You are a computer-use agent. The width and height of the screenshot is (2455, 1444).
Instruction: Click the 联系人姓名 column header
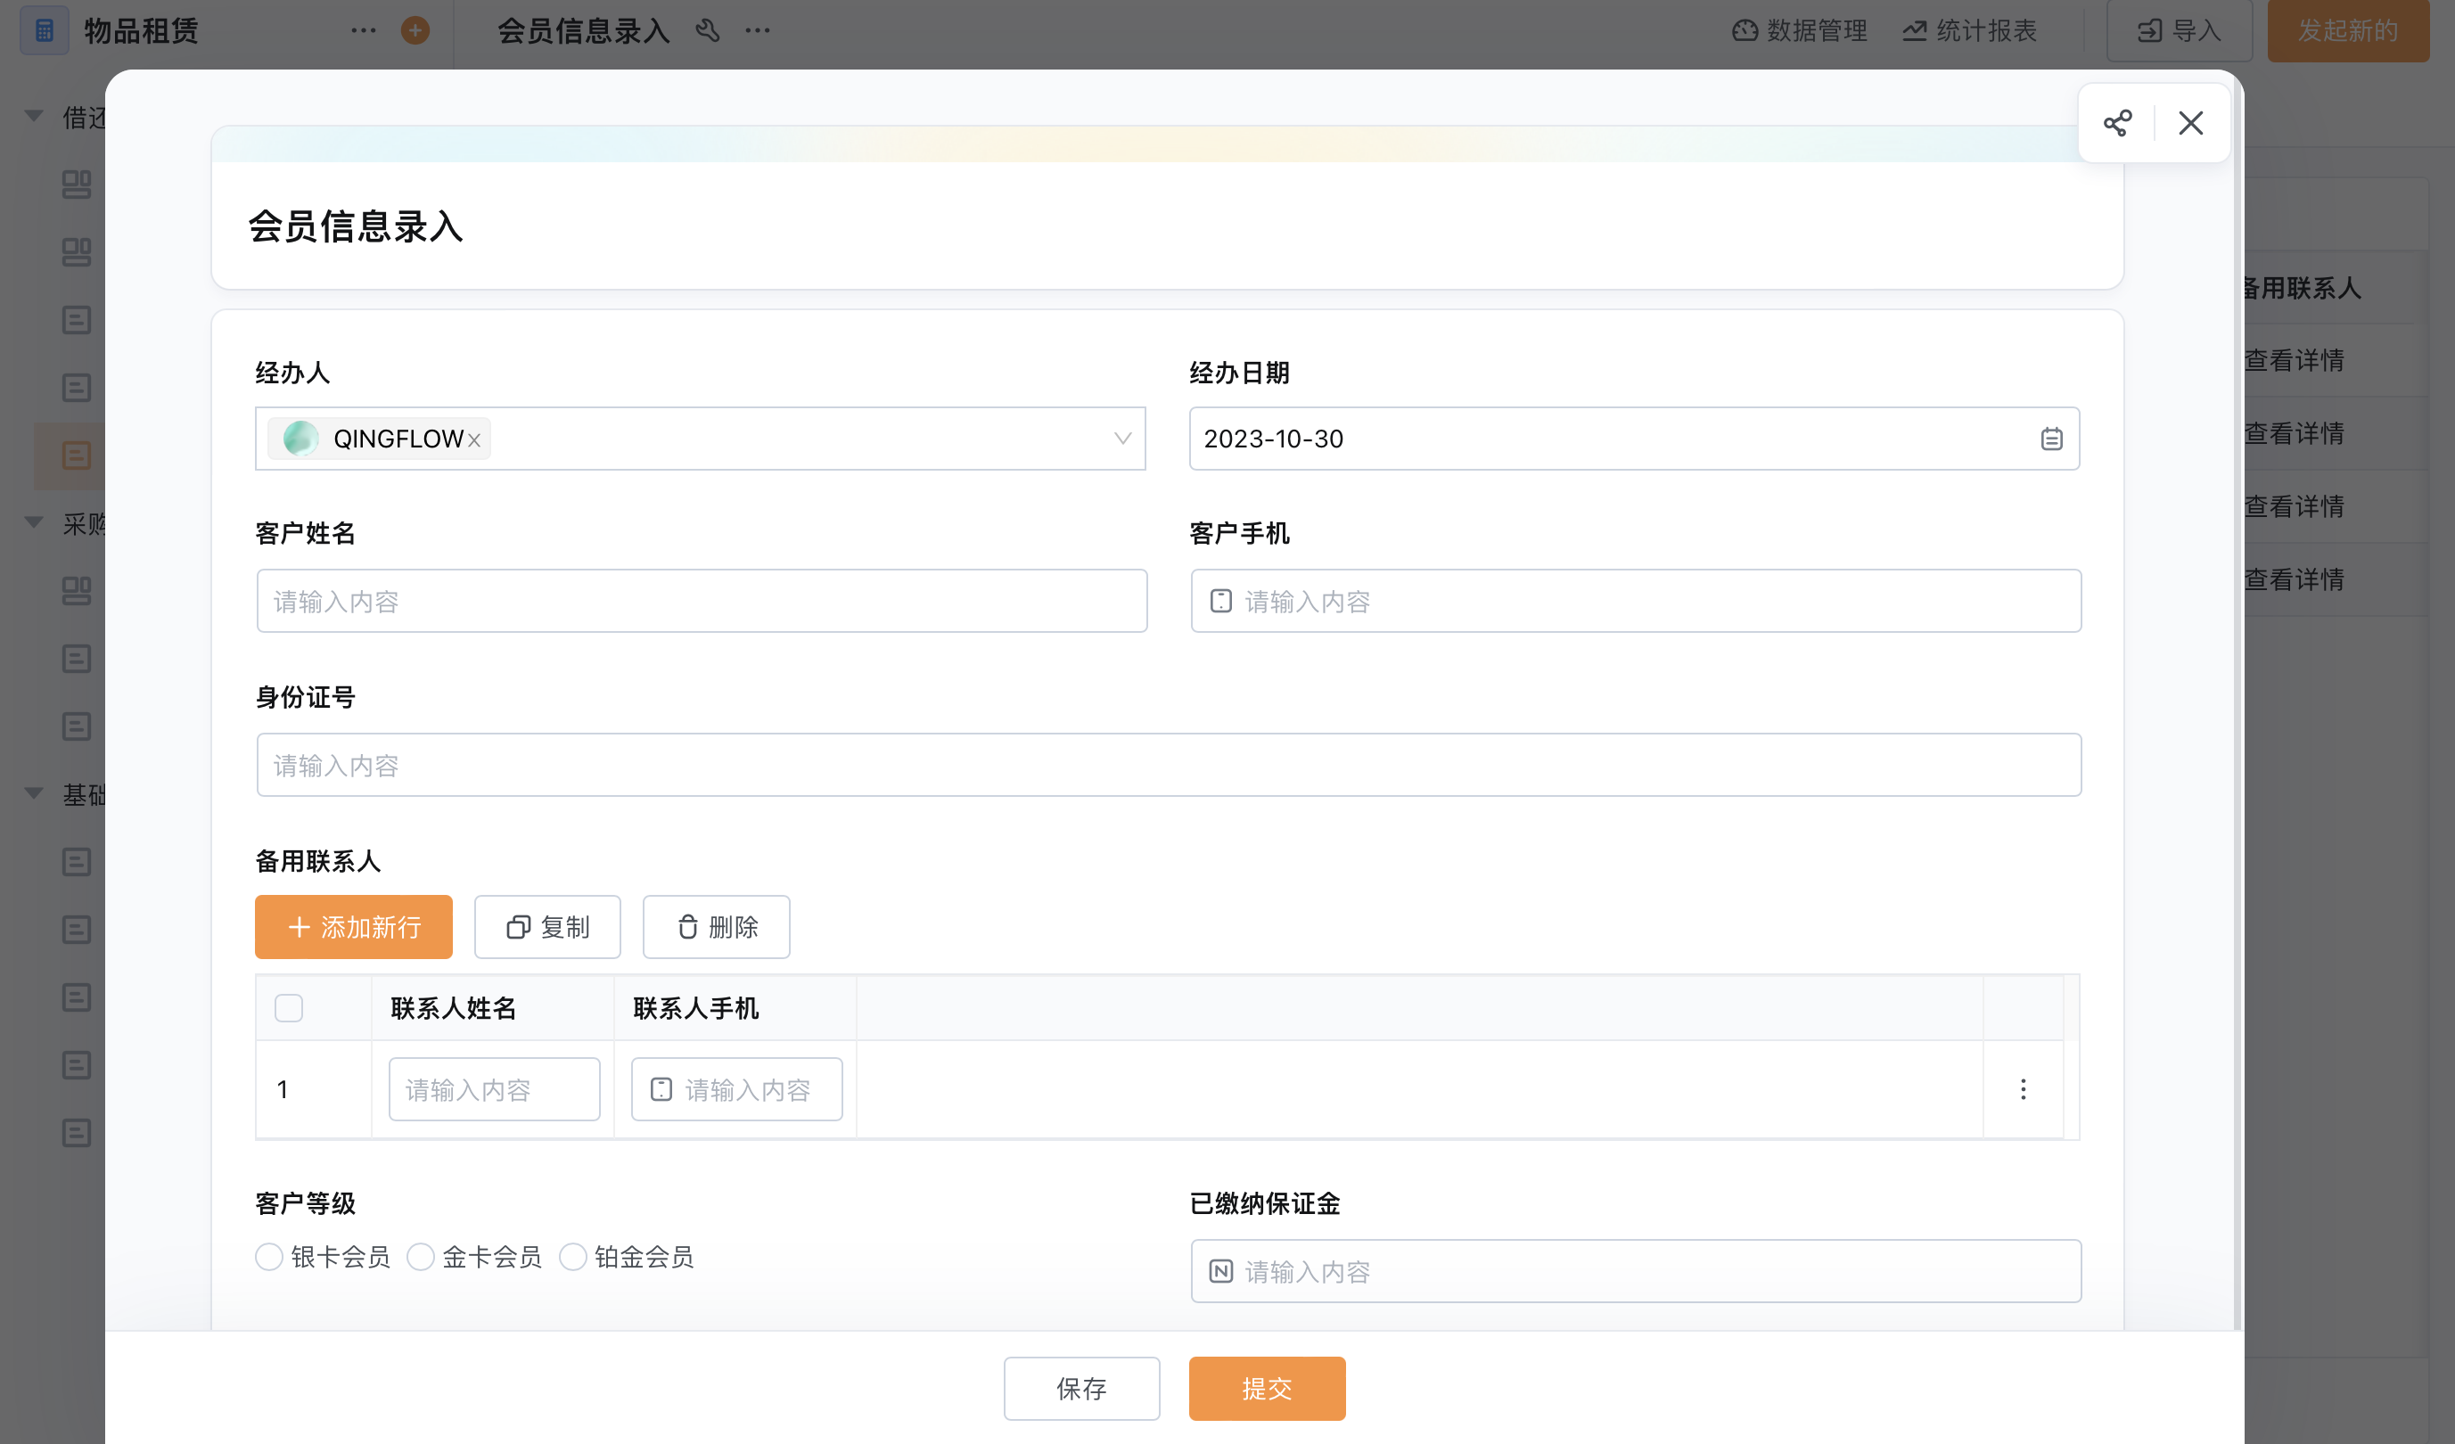click(453, 1008)
